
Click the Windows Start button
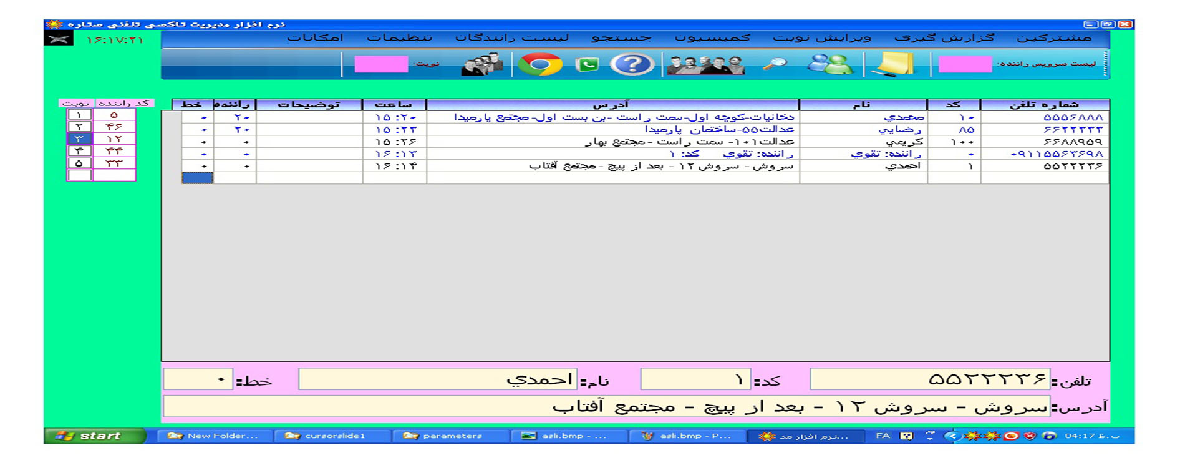click(x=95, y=436)
